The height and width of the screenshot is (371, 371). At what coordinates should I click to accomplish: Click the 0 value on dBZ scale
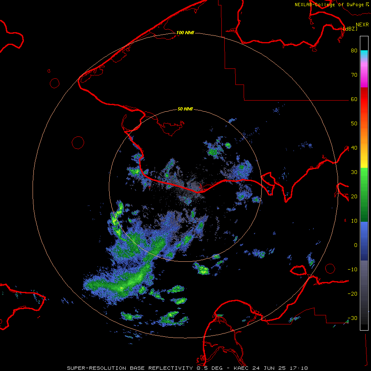point(356,245)
